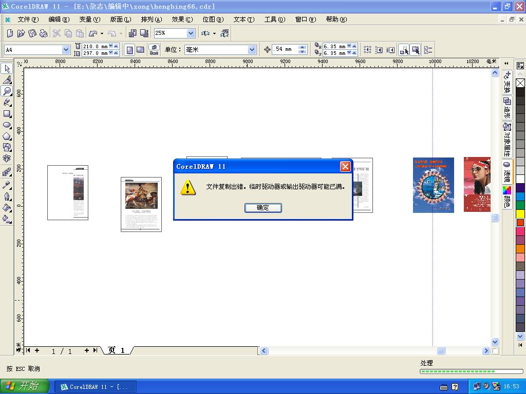Select the Eyedropper tool

click(7, 185)
